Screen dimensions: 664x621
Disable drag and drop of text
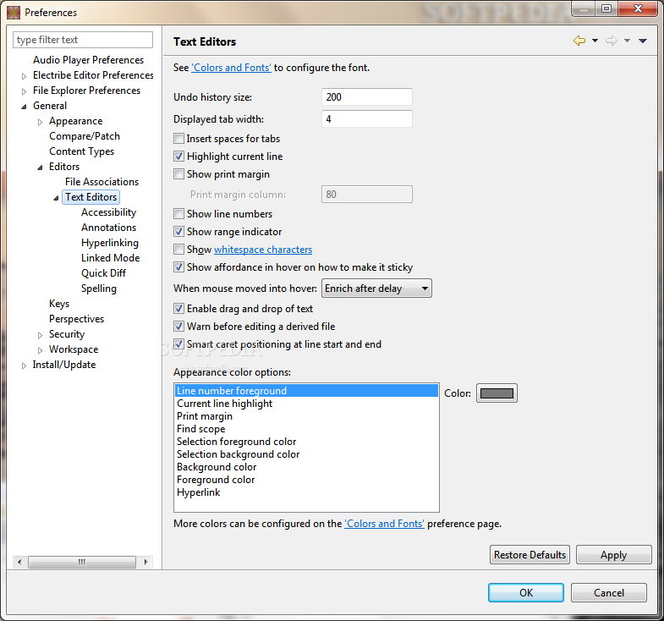point(178,309)
